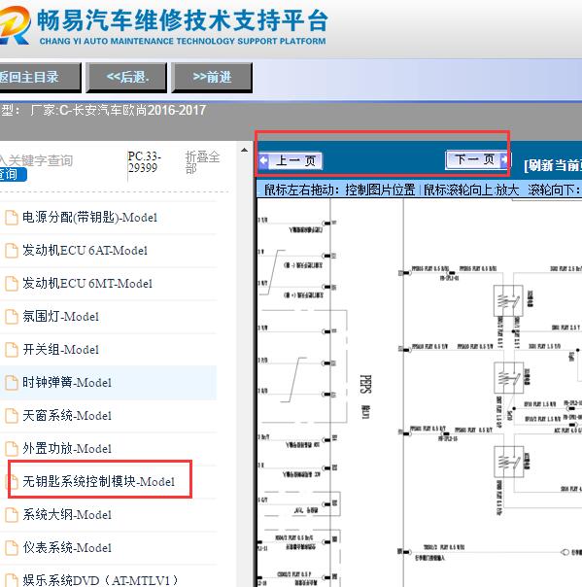Open 开关组-Model diagram
Image resolution: width=582 pixels, height=587 pixels.
[x=60, y=349]
